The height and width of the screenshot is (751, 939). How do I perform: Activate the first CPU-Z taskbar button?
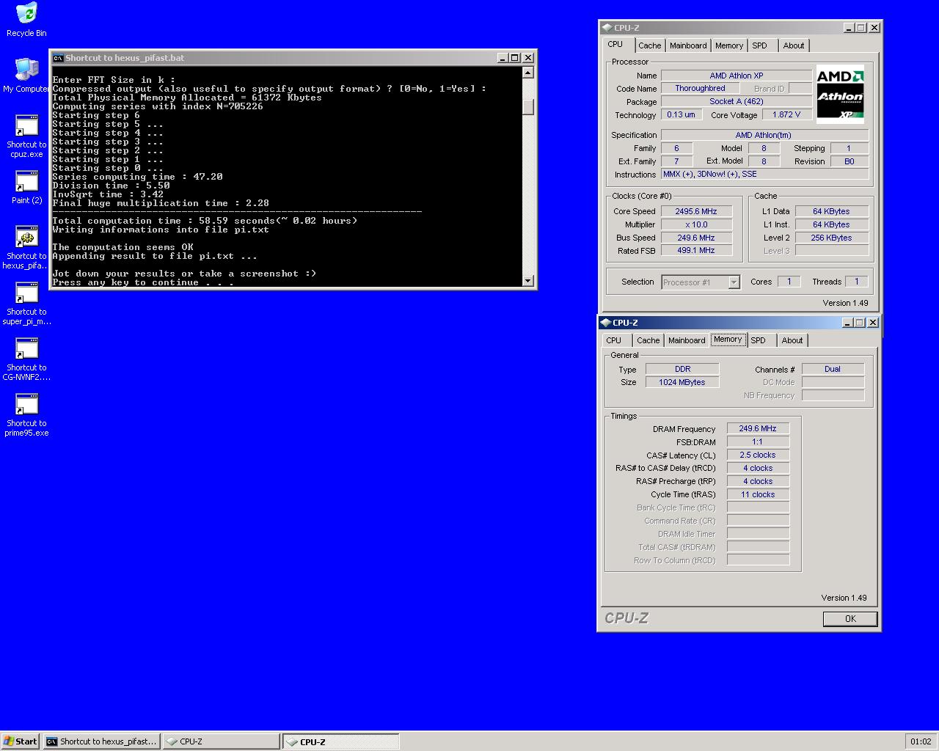(x=221, y=741)
